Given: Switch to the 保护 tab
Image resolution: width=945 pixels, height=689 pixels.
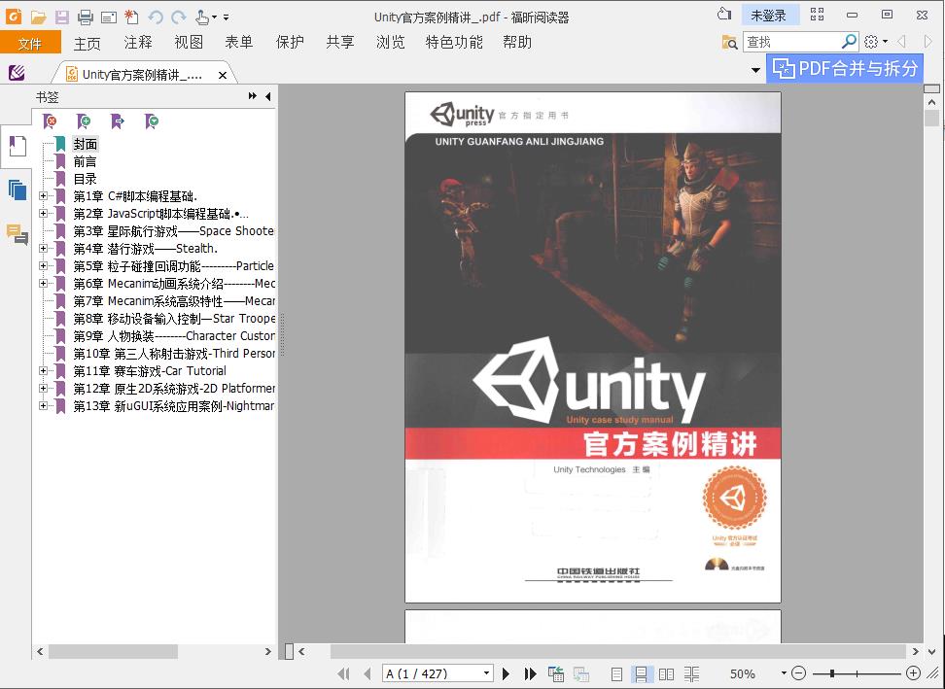Looking at the screenshot, I should [290, 42].
